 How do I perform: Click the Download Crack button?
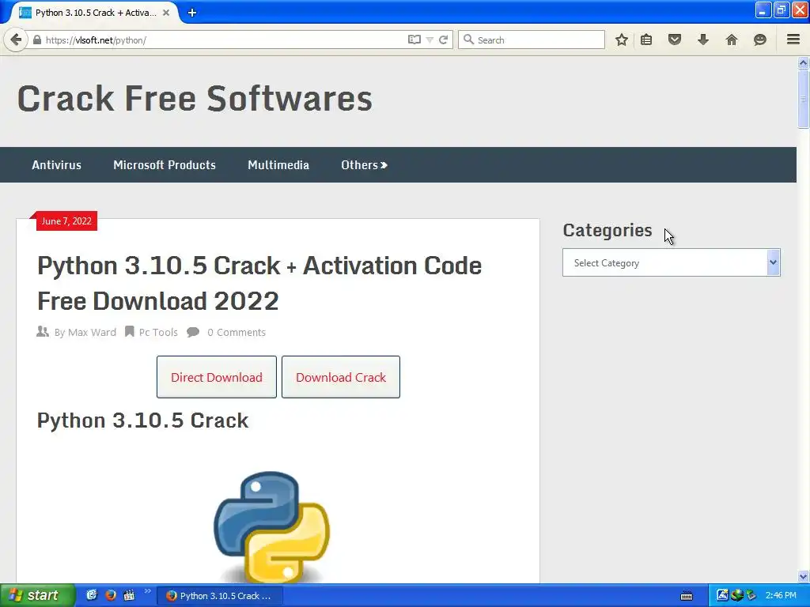tap(341, 377)
